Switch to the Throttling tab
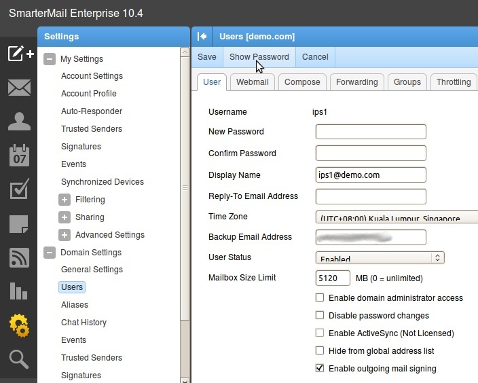 coord(454,82)
